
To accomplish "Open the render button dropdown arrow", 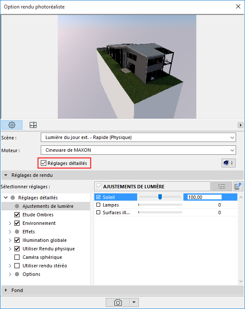I will pyautogui.click(x=134, y=302).
